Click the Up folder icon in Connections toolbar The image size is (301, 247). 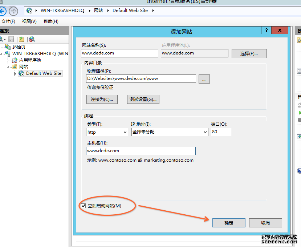21,39
